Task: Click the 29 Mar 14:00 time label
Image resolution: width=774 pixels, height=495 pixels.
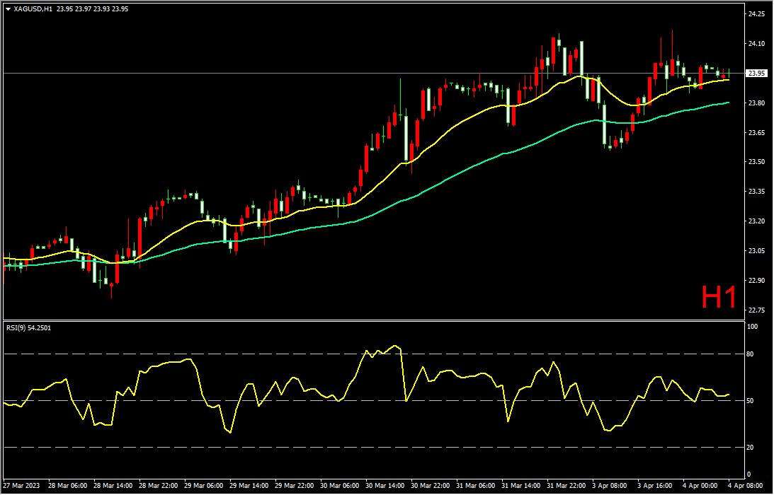Action: click(x=249, y=485)
